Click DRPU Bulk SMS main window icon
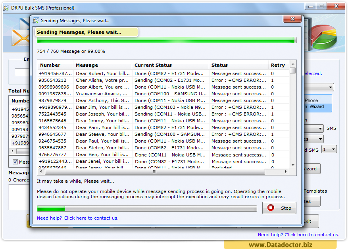 click(6, 8)
